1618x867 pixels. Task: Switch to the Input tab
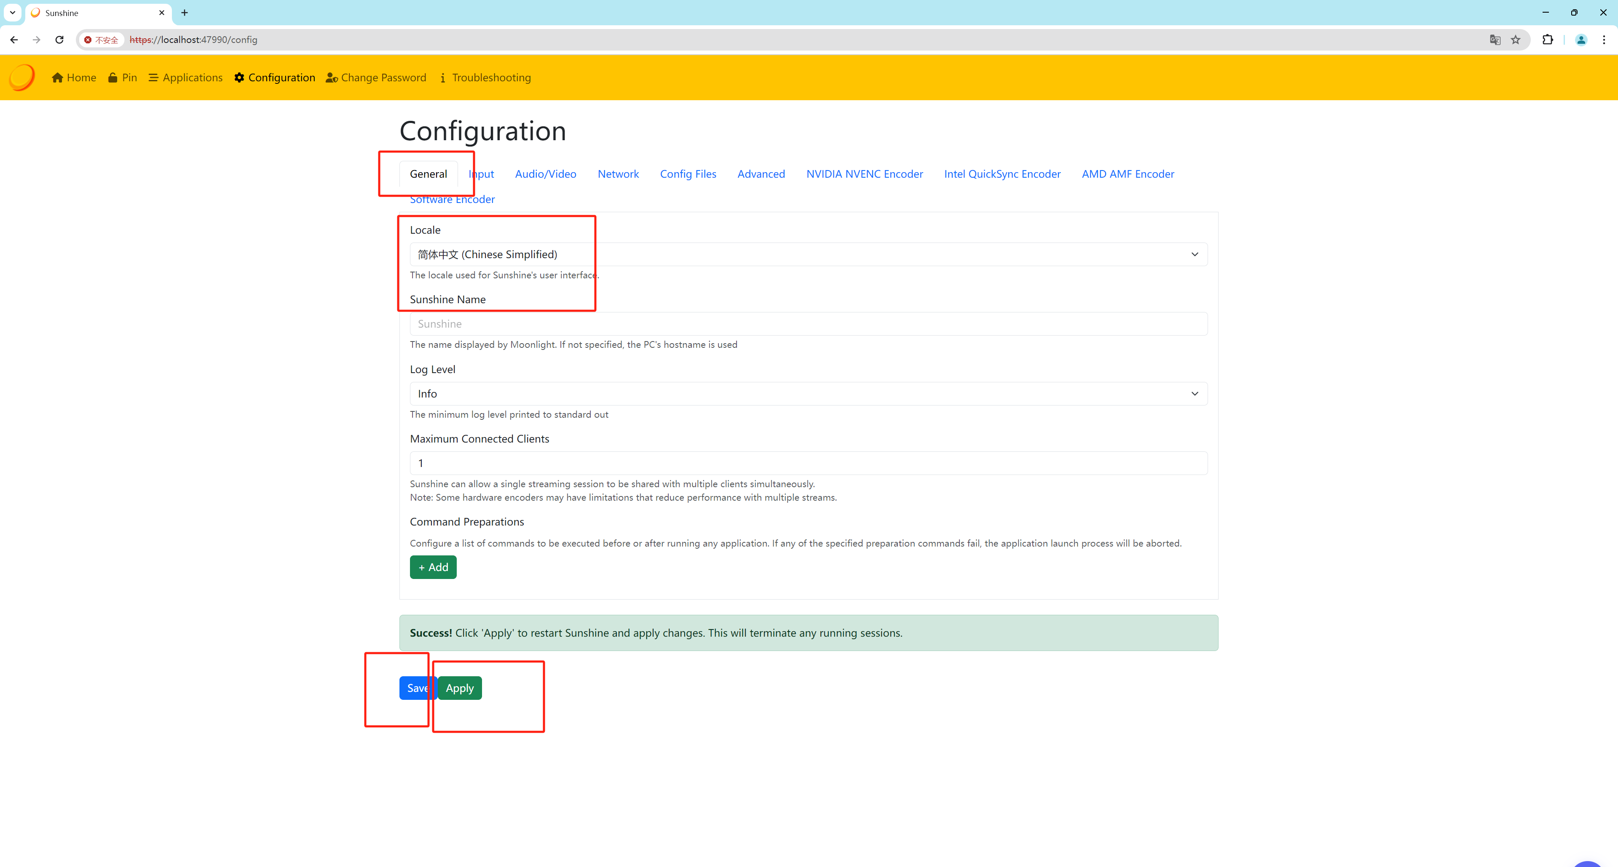[x=481, y=174]
